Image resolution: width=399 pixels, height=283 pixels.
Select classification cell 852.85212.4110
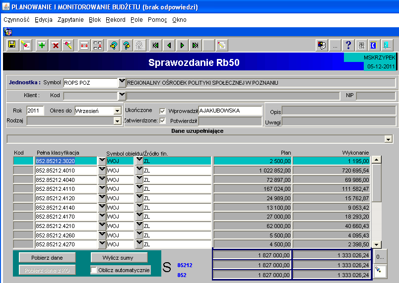[66, 189]
